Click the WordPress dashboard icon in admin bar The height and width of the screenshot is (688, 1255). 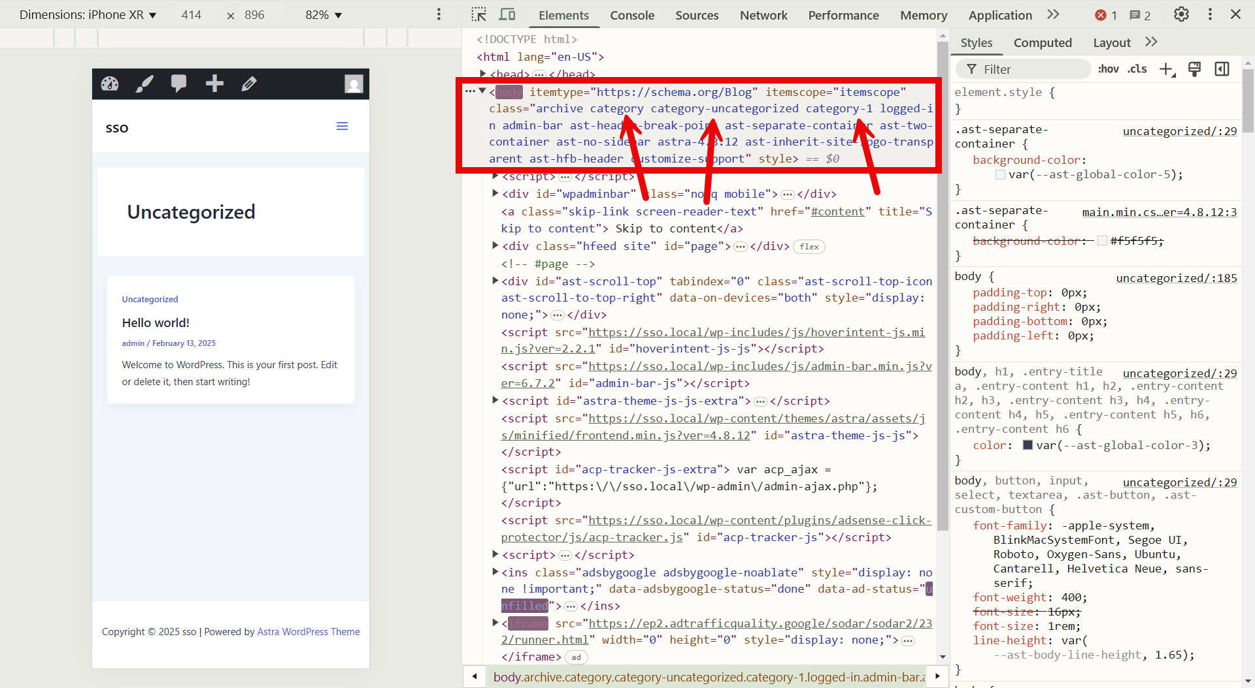coord(110,84)
